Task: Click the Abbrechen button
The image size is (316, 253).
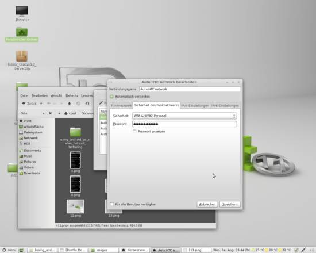Action: point(207,204)
